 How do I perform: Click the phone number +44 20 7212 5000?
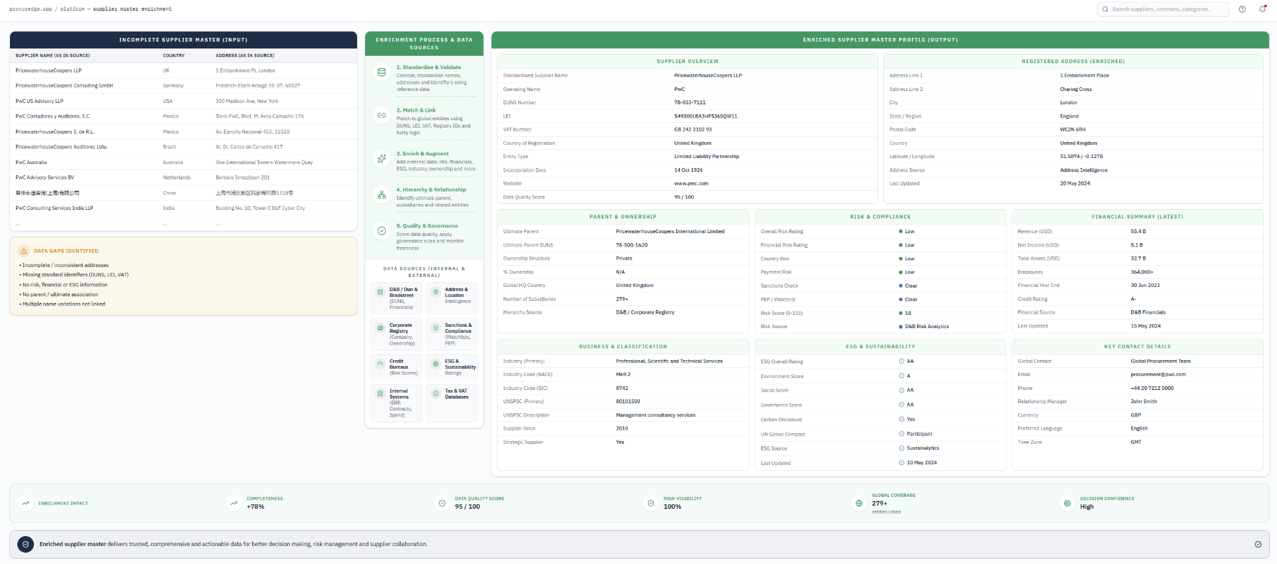(x=1152, y=388)
